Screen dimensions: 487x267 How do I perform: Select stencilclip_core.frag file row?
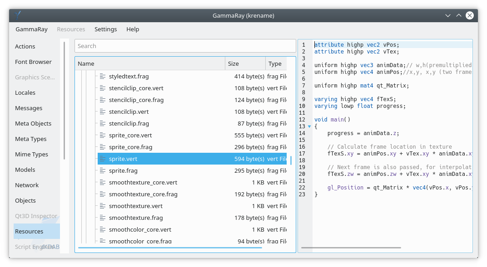[x=192, y=100]
